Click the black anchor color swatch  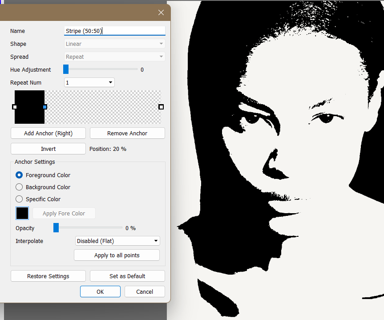[22, 213]
